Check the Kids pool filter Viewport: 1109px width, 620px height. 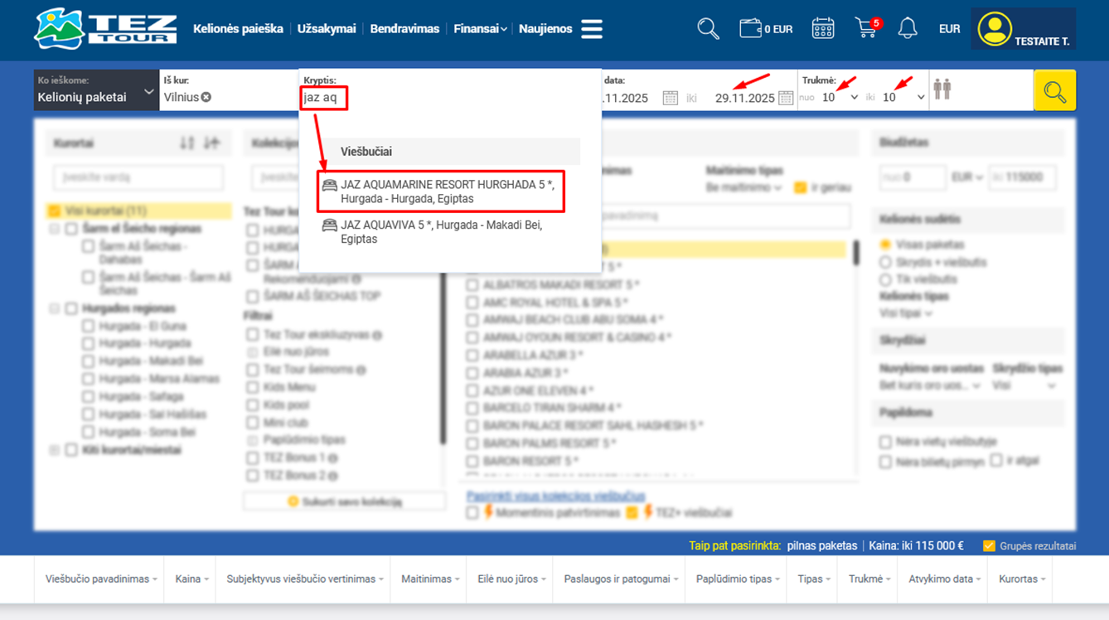coord(252,405)
